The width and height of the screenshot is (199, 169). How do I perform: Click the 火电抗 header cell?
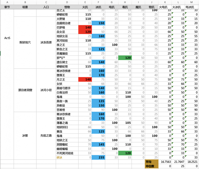165,7
